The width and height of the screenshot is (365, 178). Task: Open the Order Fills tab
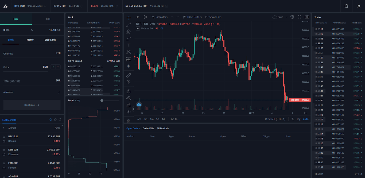(148, 128)
